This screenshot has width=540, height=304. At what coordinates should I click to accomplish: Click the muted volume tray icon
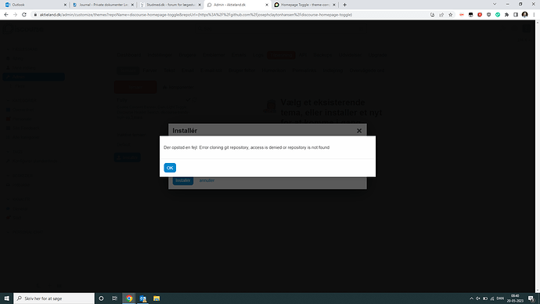[x=478, y=299]
